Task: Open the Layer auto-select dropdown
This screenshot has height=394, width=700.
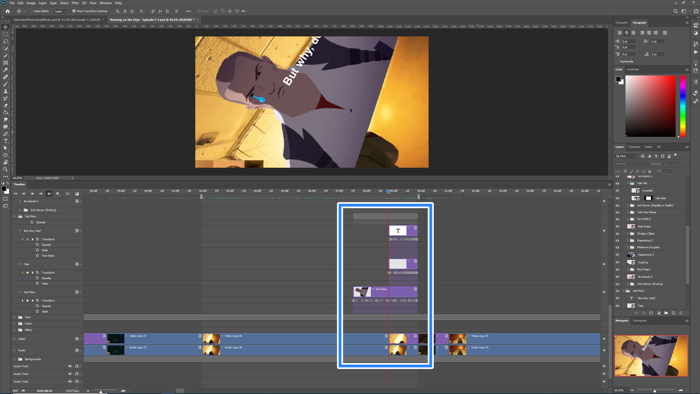Action: pos(60,11)
